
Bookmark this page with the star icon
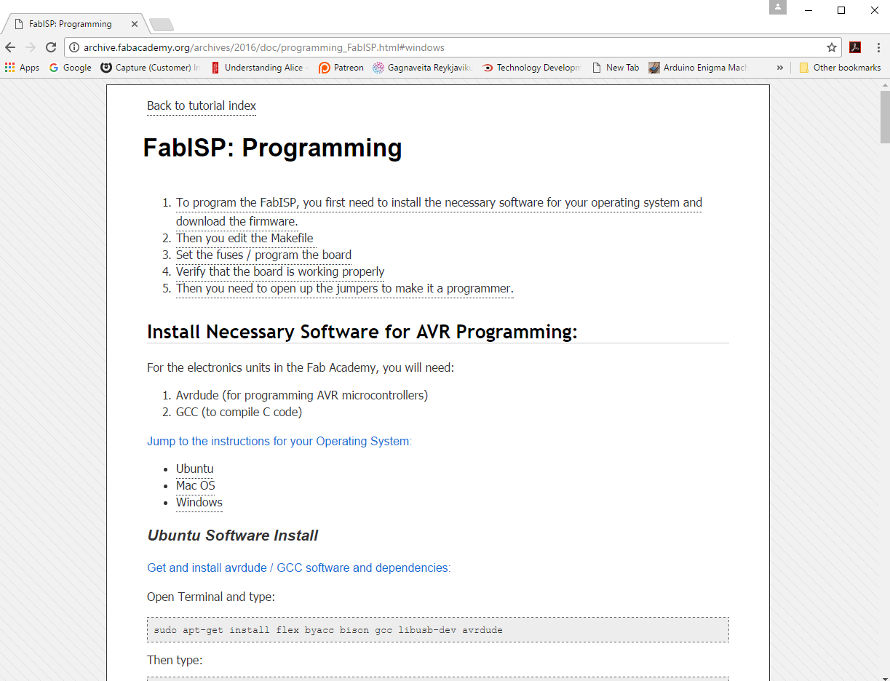832,47
